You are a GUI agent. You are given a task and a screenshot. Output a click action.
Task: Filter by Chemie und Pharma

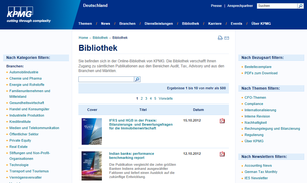click(x=25, y=78)
